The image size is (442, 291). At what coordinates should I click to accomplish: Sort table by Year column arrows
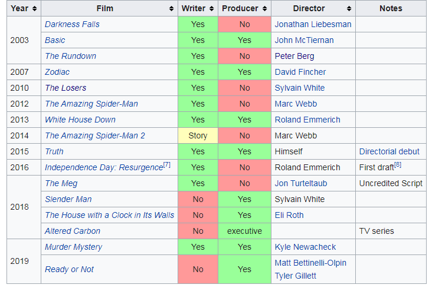[34, 8]
